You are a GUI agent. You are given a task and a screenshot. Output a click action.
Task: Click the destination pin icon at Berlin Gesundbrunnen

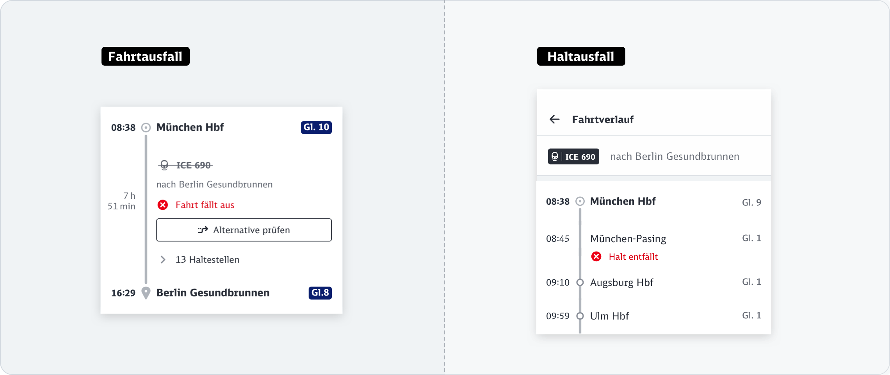[146, 293]
